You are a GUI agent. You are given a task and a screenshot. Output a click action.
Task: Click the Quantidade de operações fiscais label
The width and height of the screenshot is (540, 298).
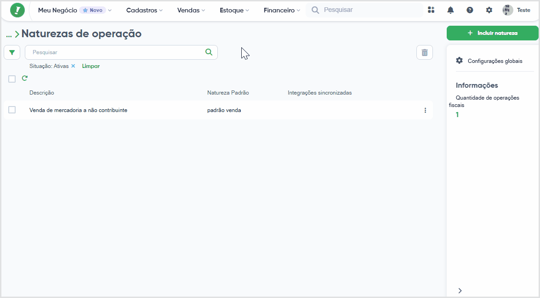click(x=484, y=101)
